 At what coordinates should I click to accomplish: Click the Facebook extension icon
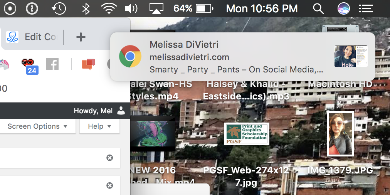point(52,64)
